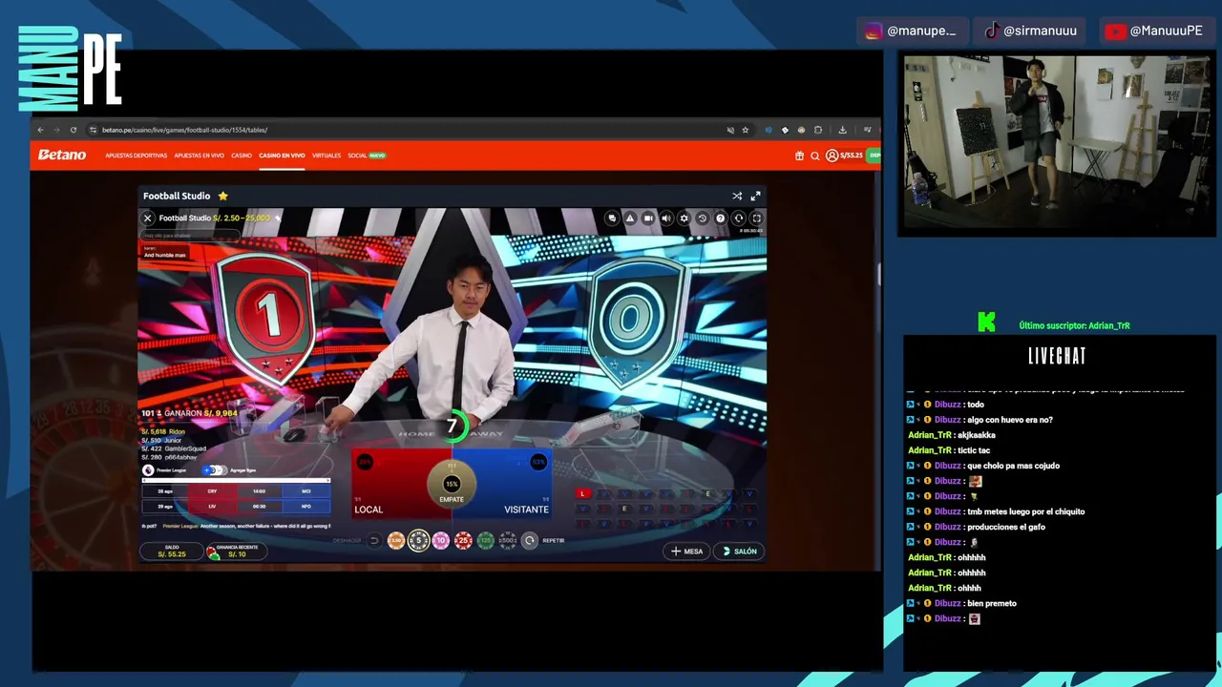Click the warning triangle report icon
Image resolution: width=1222 pixels, height=687 pixels.
[x=630, y=219]
